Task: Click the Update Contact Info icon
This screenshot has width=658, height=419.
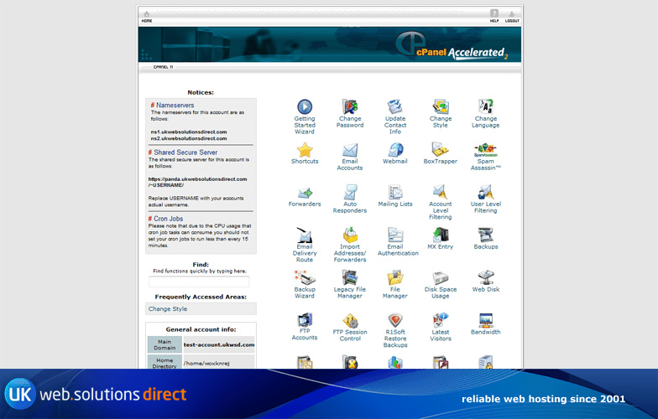Action: pos(395,106)
